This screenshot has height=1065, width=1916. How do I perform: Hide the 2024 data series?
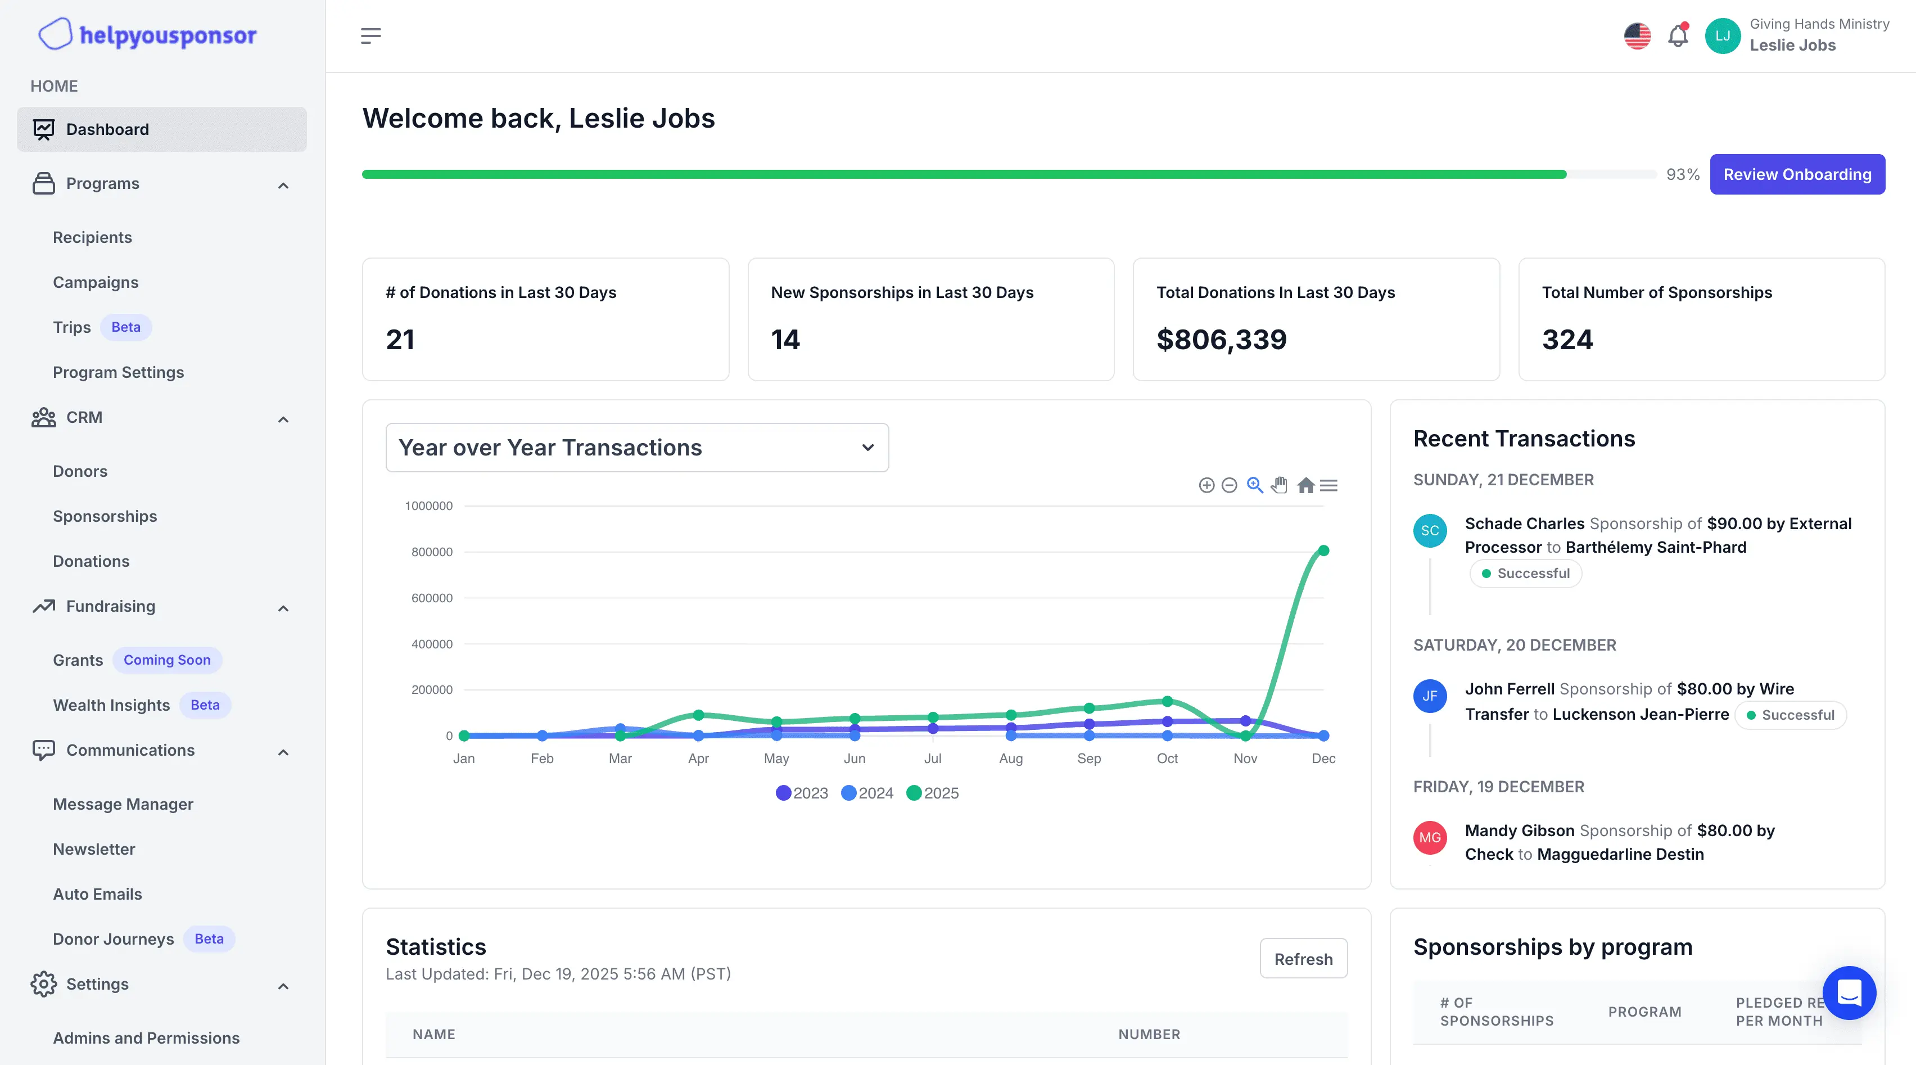[x=866, y=793]
